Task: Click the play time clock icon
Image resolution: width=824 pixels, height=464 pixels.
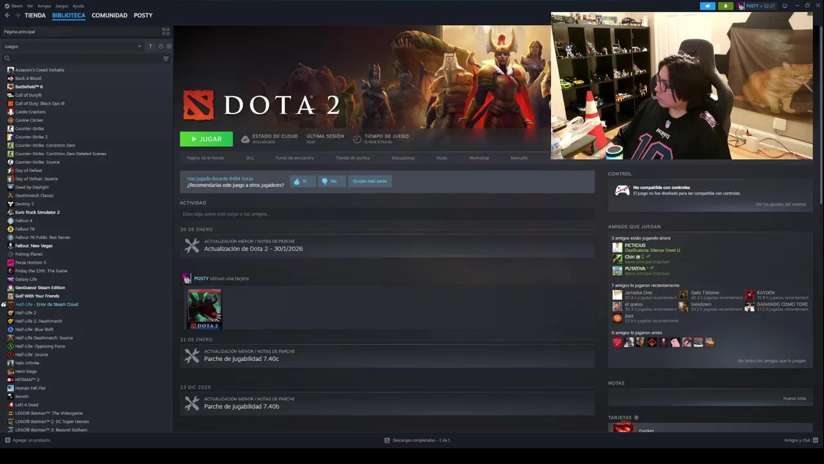Action: (357, 139)
